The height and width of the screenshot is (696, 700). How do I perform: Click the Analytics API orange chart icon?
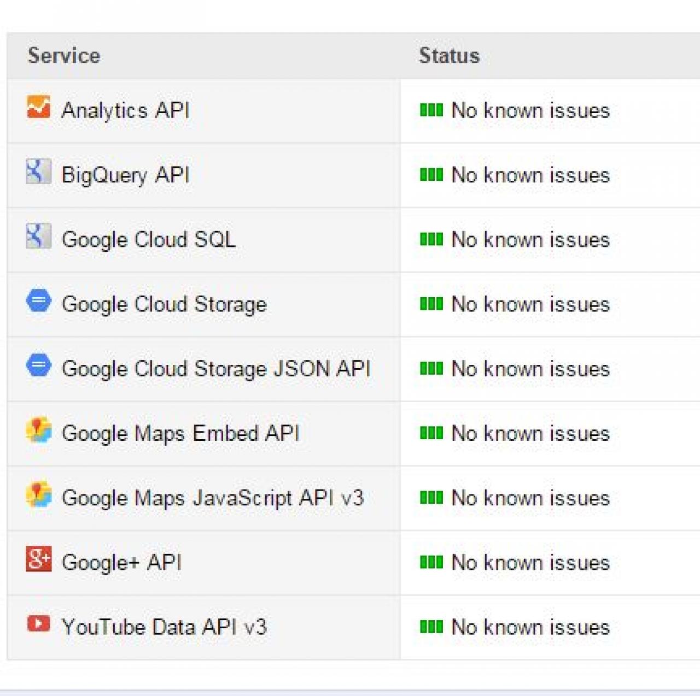(38, 108)
